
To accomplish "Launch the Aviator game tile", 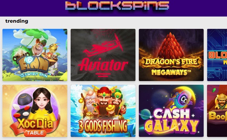I will tap(103, 55).
